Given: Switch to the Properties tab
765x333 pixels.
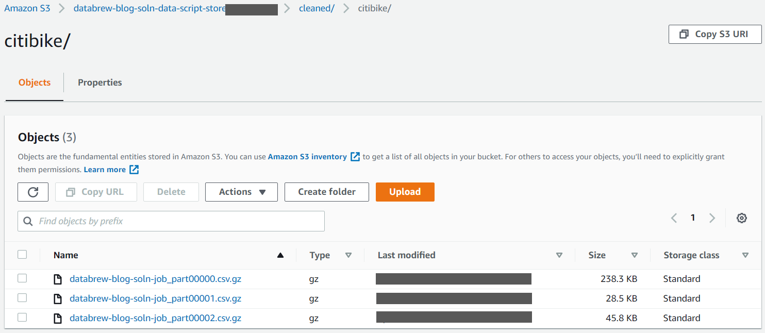Looking at the screenshot, I should tap(100, 82).
